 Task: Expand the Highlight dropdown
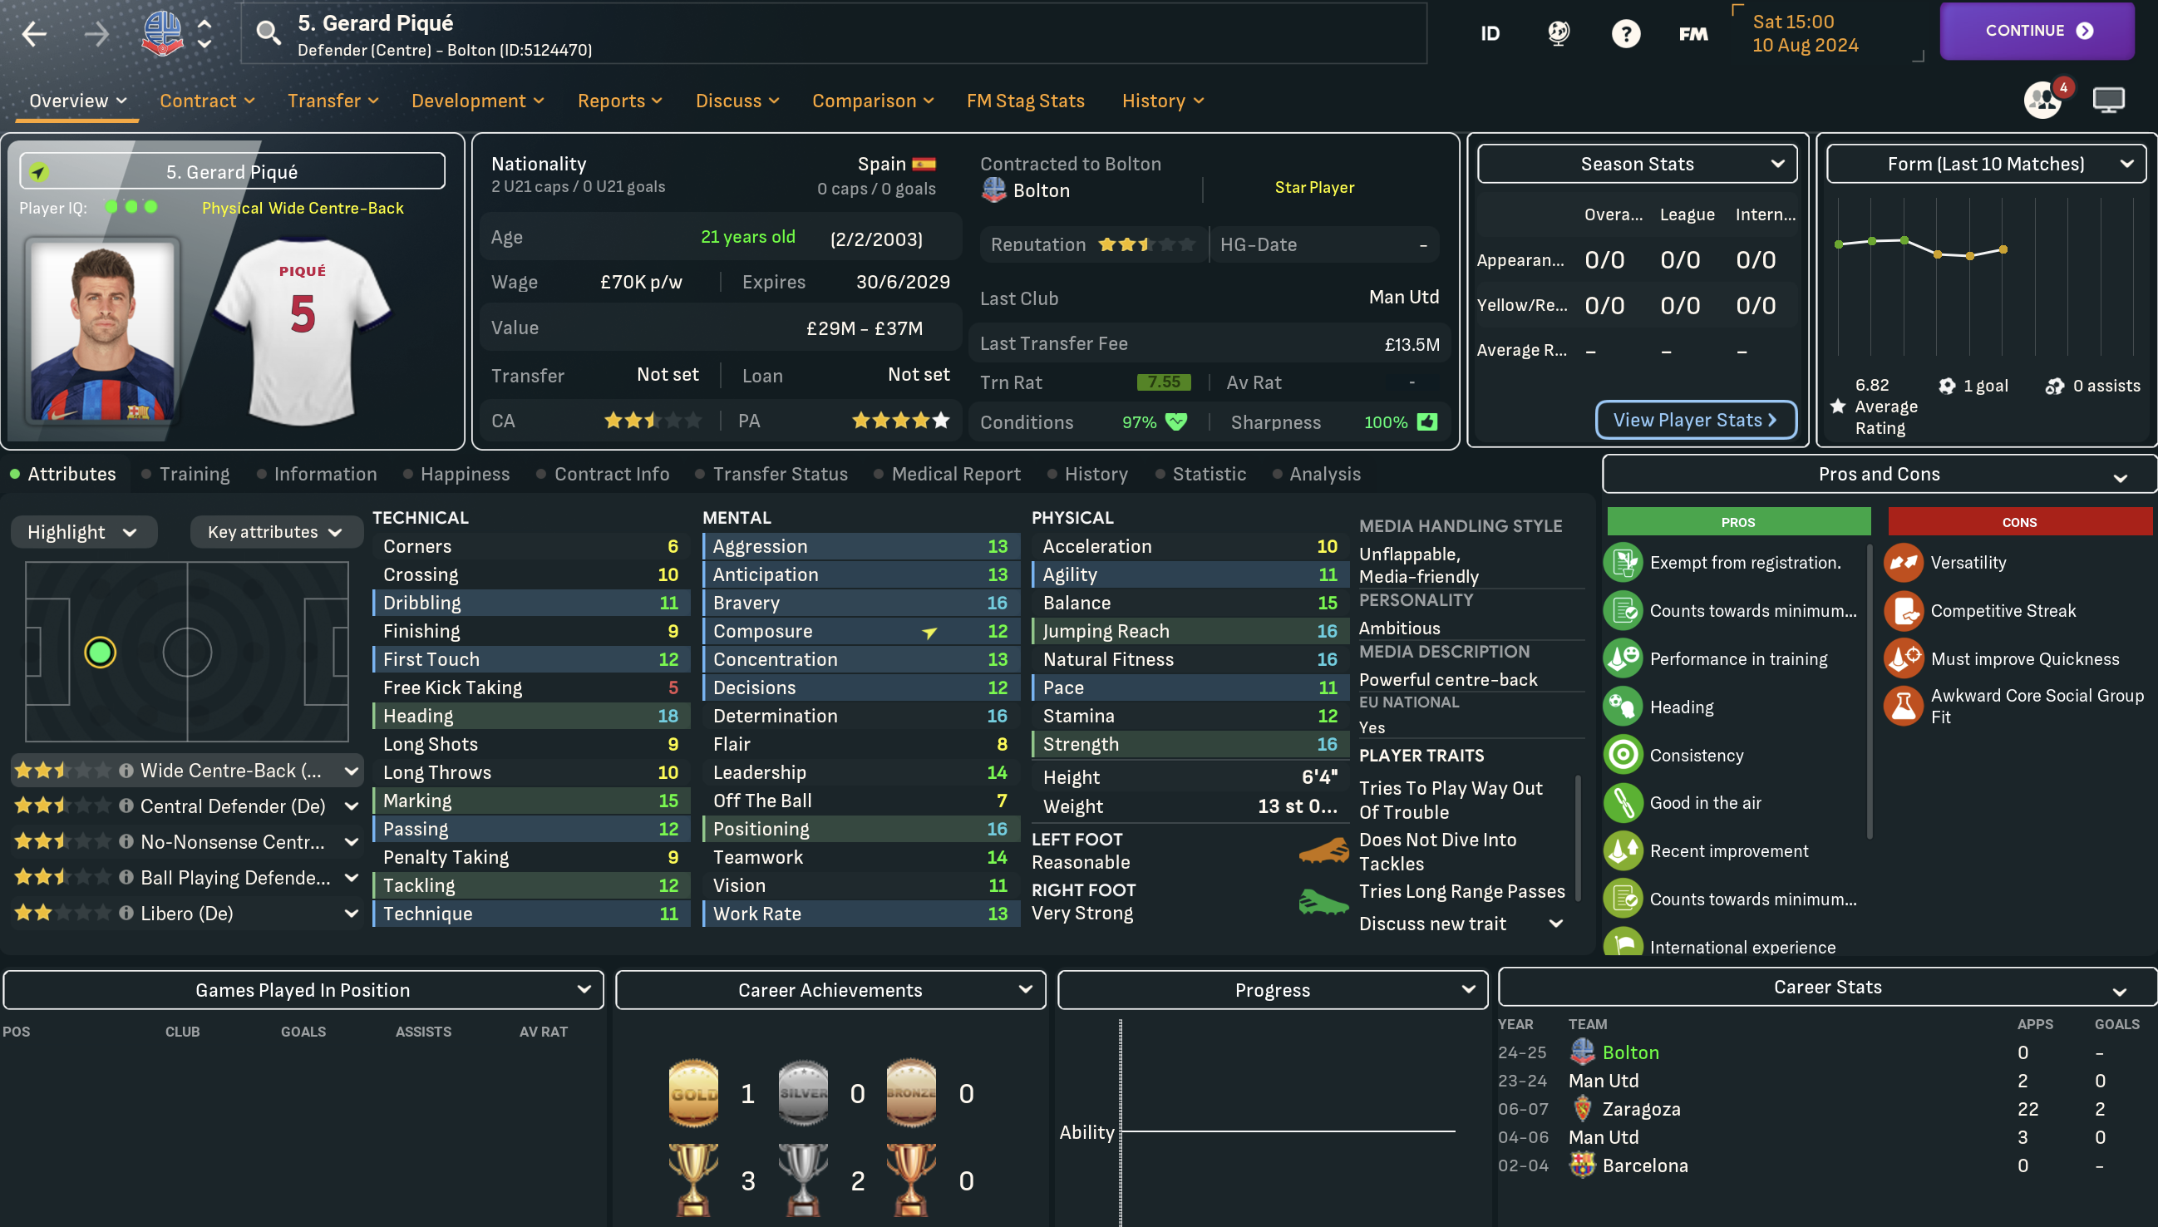coord(82,533)
